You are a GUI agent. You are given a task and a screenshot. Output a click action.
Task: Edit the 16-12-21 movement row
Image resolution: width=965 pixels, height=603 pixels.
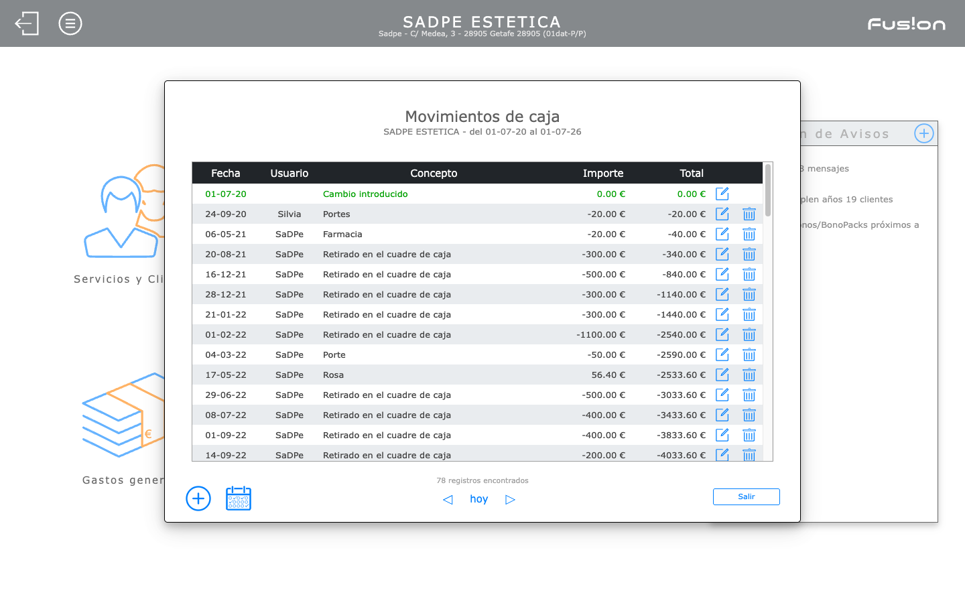pyautogui.click(x=722, y=274)
